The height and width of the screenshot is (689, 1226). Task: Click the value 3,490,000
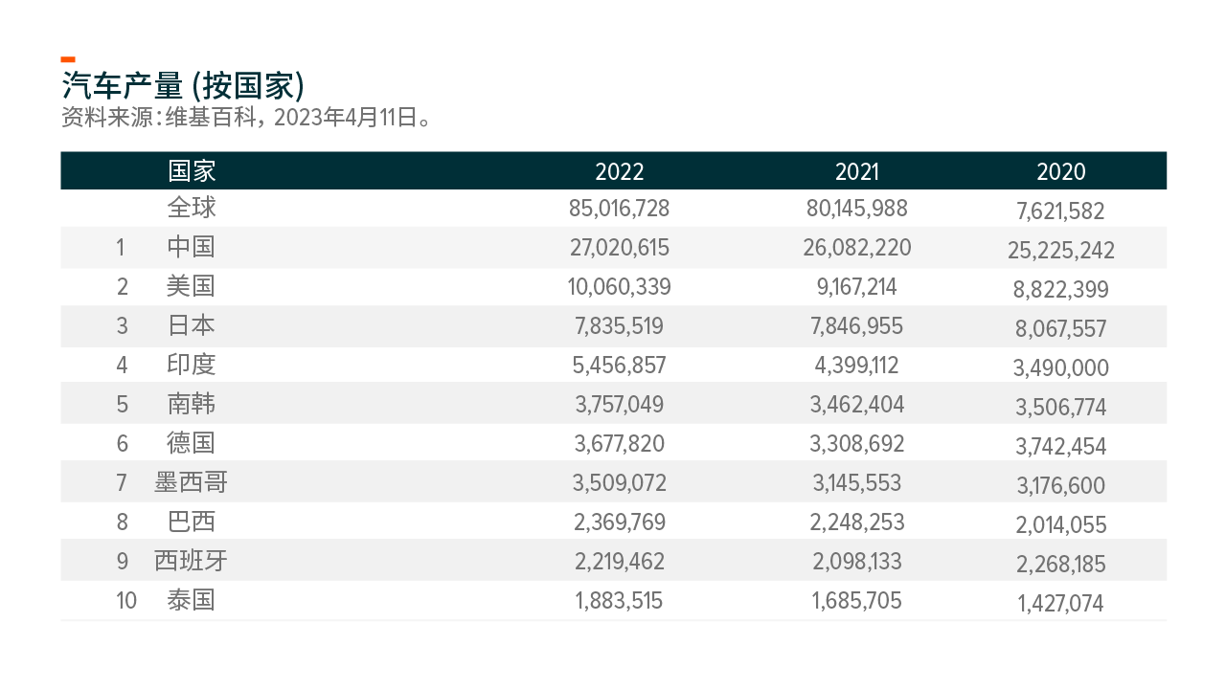[x=1061, y=368]
